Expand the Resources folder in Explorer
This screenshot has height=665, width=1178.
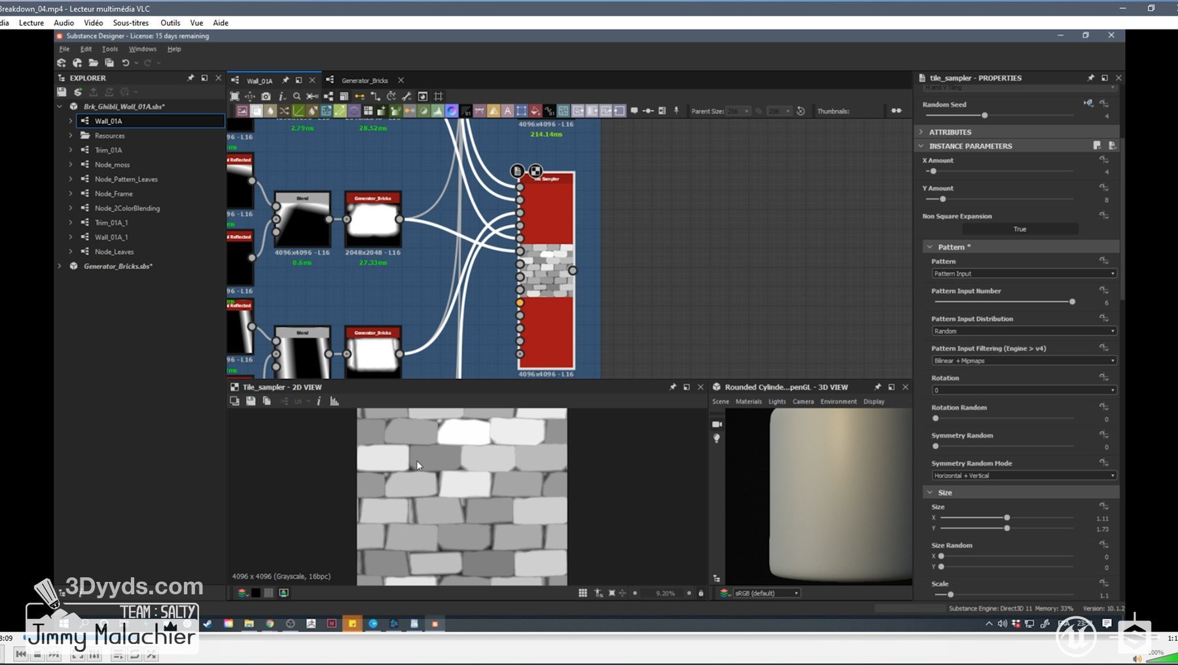[x=71, y=135]
